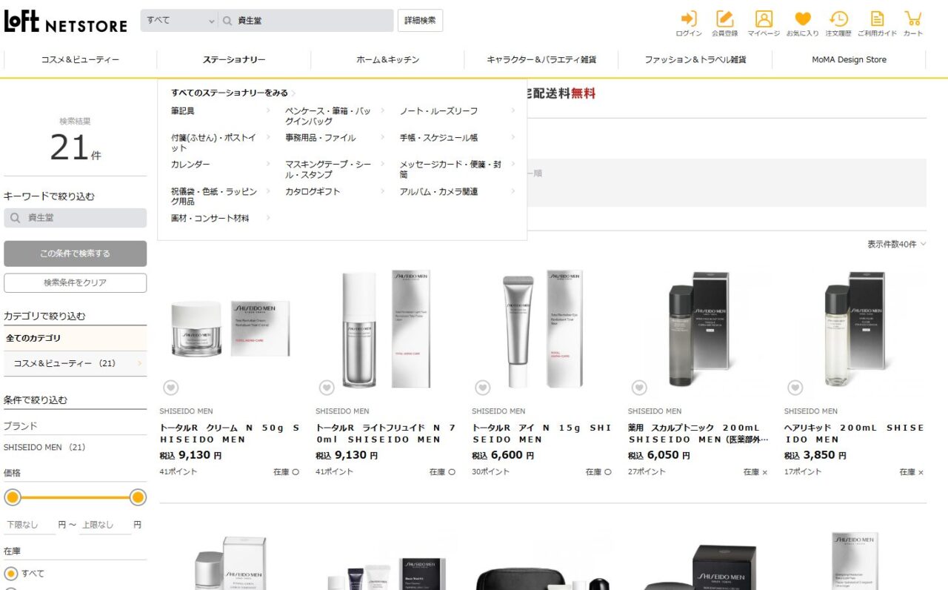Open マスキングテープ・シール・スタンプ entry

[x=328, y=170]
